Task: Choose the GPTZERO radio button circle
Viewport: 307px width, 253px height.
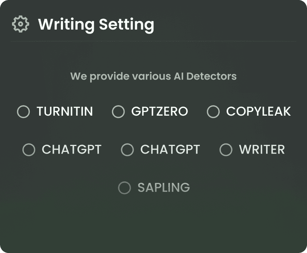Action: pyautogui.click(x=118, y=111)
